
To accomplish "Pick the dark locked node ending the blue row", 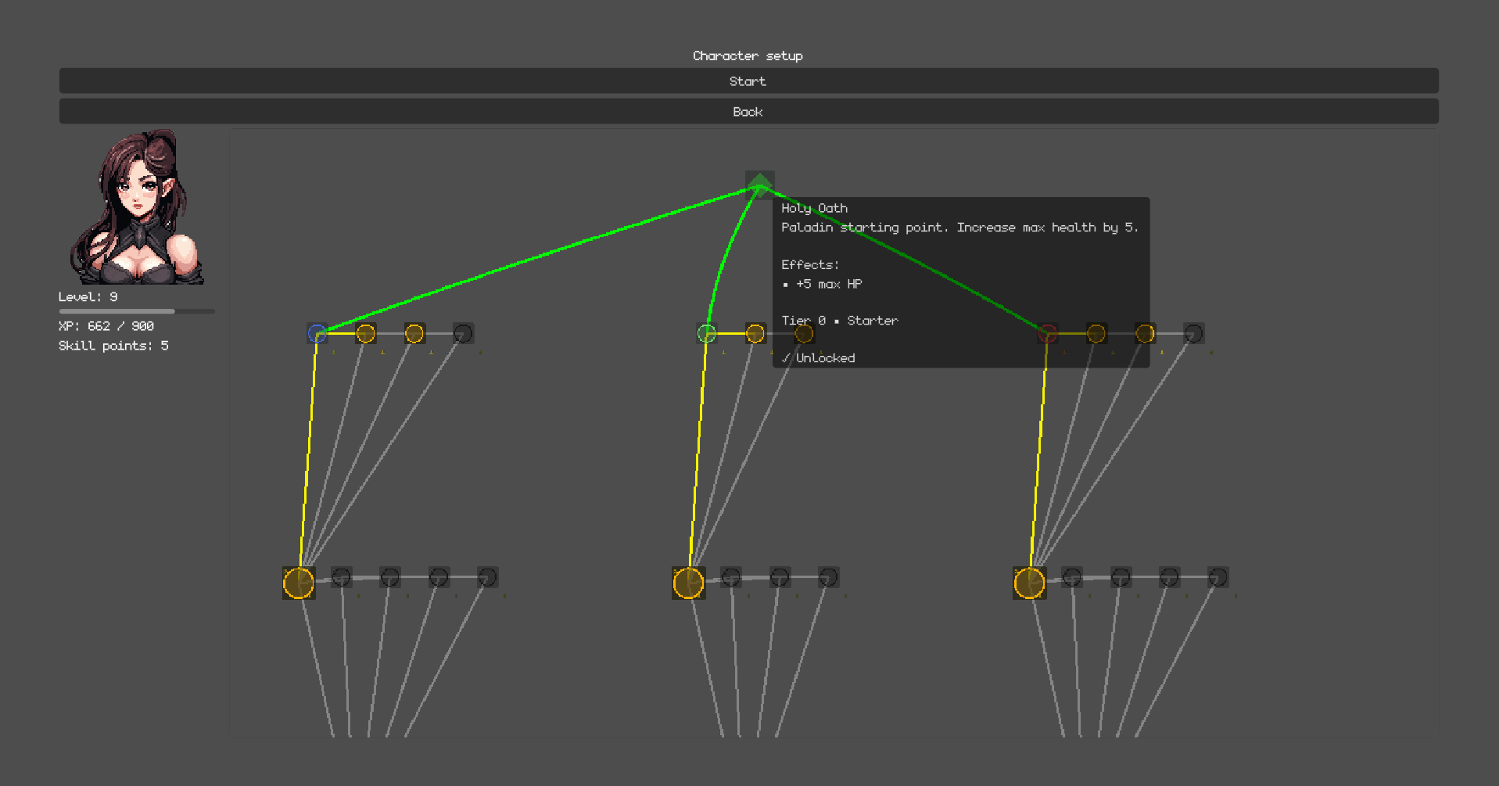I will click(463, 334).
